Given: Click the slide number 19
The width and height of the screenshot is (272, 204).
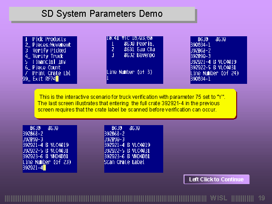Looking at the screenshot, I should tap(261, 198).
